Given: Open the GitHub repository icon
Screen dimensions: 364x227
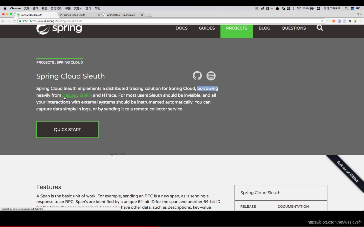Looking at the screenshot, I should click(197, 76).
